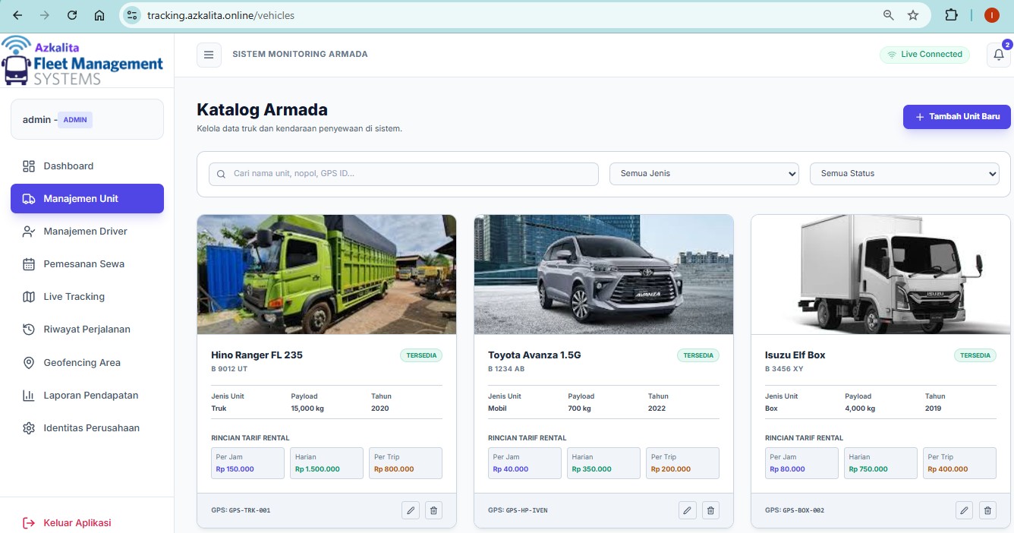Open Live Tracking in the sidebar
Viewport: 1014px width, 533px height.
coord(87,297)
